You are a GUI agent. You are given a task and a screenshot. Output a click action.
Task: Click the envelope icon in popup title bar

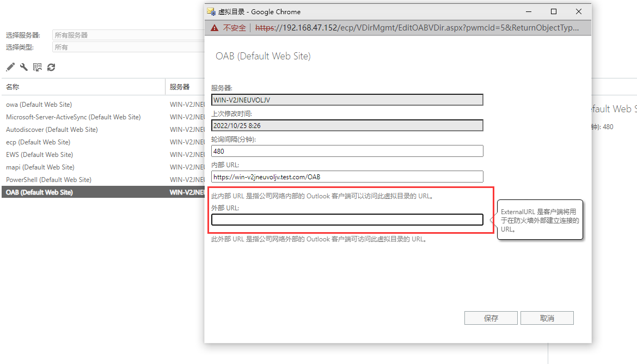(x=211, y=11)
